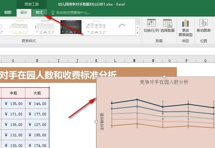Image resolution: width=215 pixels, height=148 pixels.
Task: Click the chart styles gallery down arrow
Action: tap(137, 27)
